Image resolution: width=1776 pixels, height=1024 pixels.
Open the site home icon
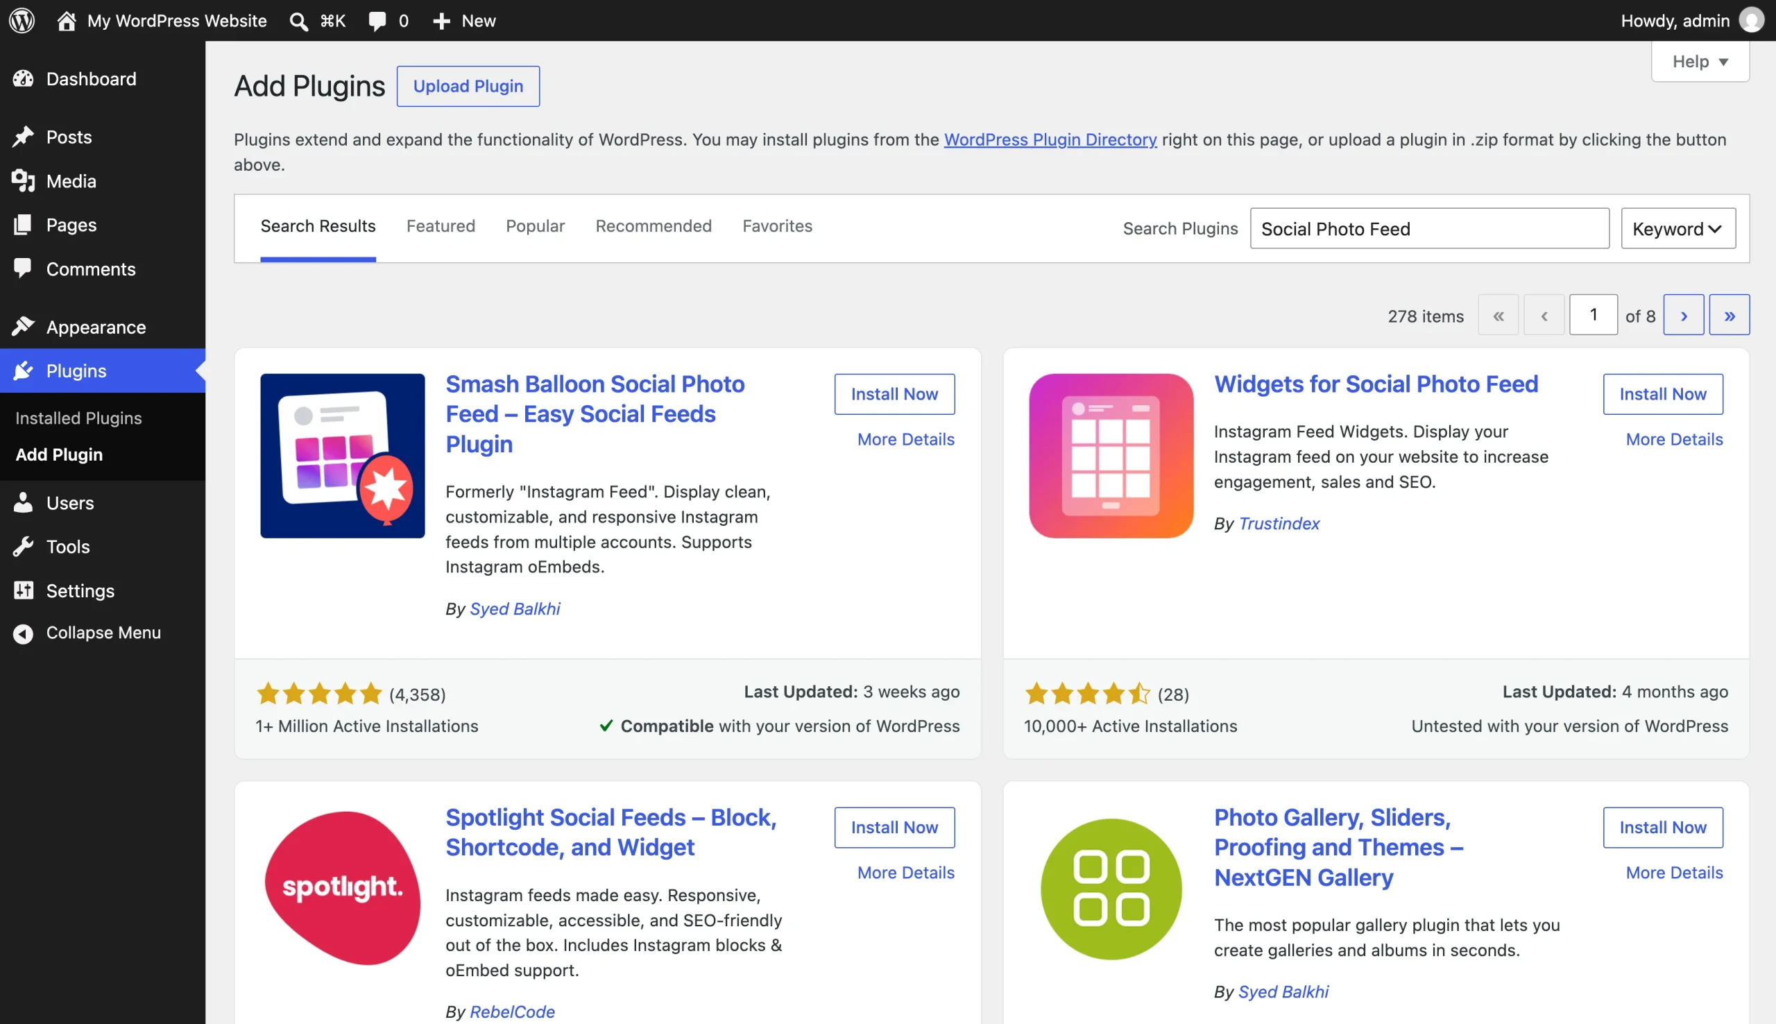coord(66,20)
